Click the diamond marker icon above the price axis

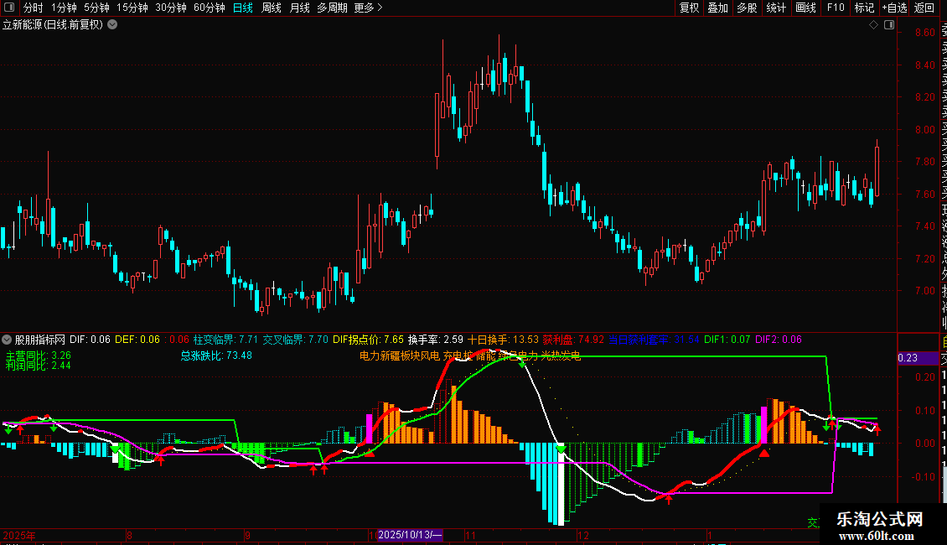pos(873,25)
